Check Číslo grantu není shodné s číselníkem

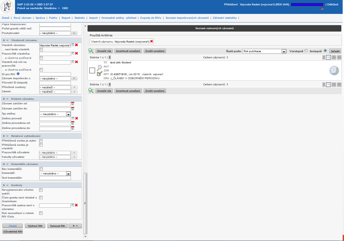coord(41,198)
